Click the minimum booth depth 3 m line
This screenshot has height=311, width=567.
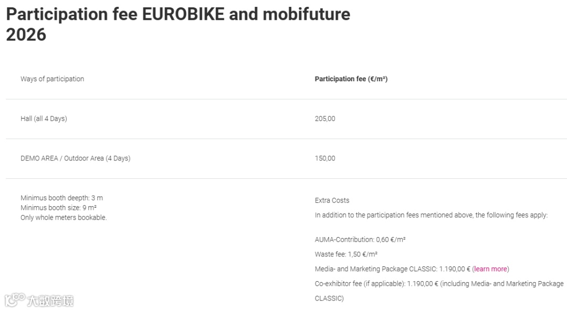click(61, 198)
